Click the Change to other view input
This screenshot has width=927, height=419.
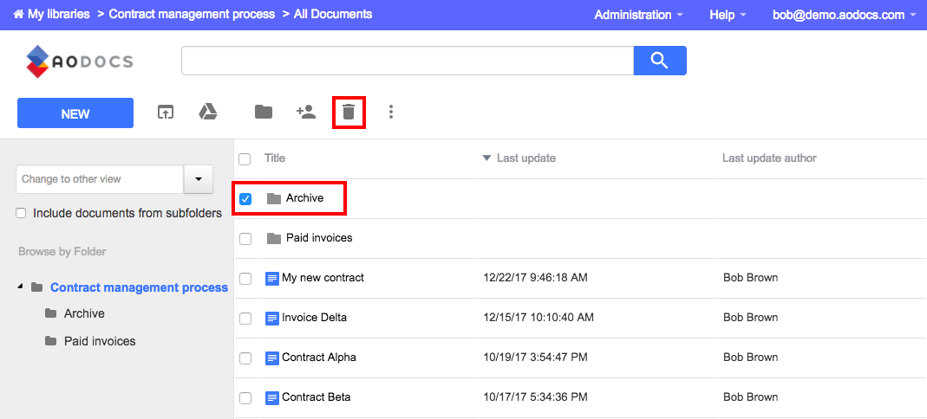point(100,179)
